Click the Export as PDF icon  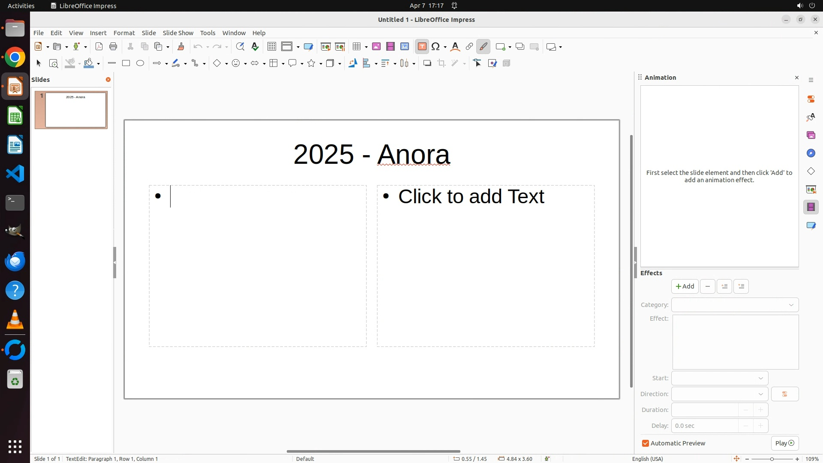99,47
